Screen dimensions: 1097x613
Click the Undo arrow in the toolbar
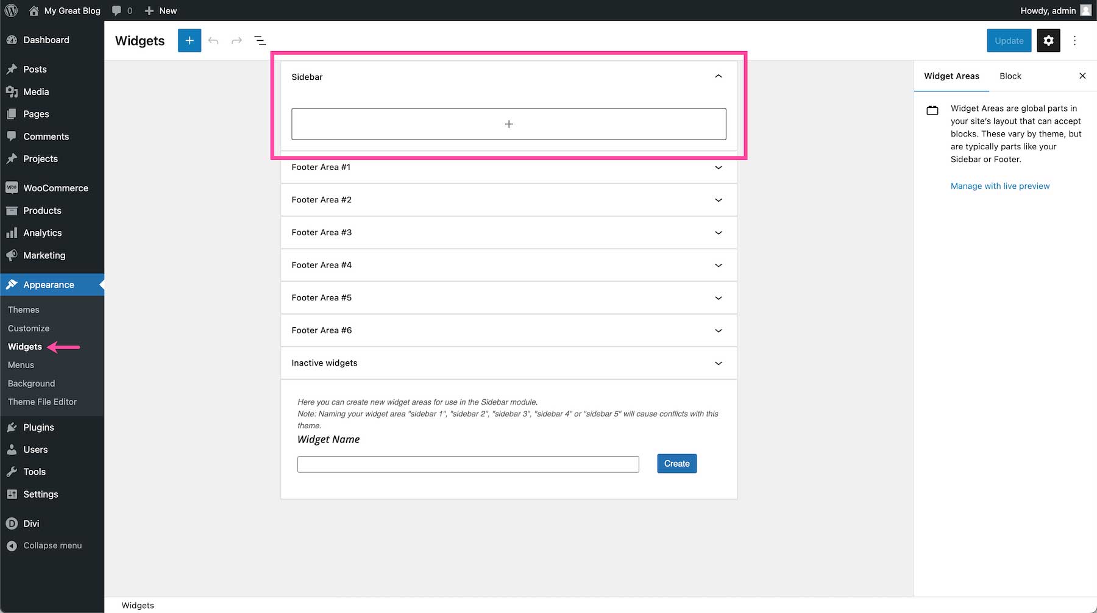(213, 40)
